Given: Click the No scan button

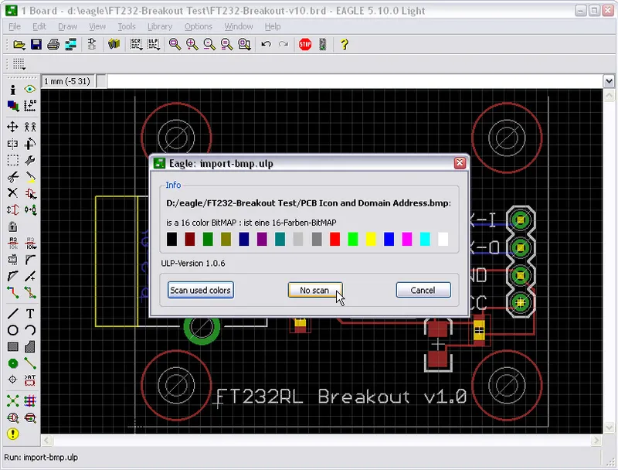Looking at the screenshot, I should [314, 290].
